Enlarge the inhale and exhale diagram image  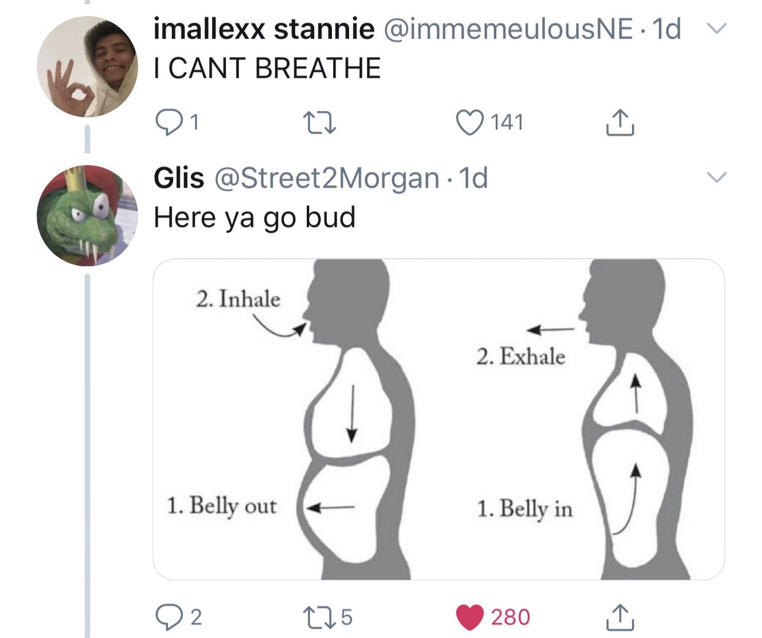pos(439,419)
